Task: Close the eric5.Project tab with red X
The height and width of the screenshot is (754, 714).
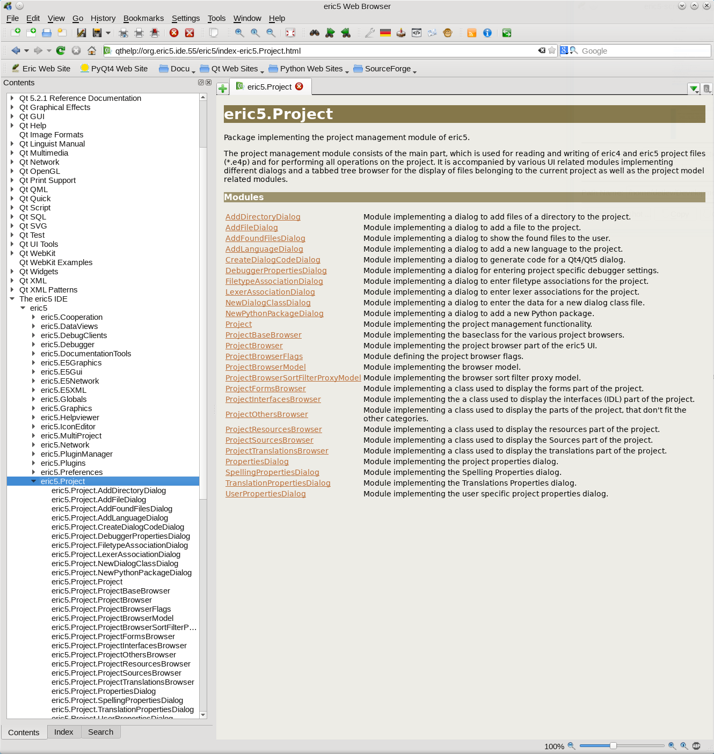Action: (299, 86)
